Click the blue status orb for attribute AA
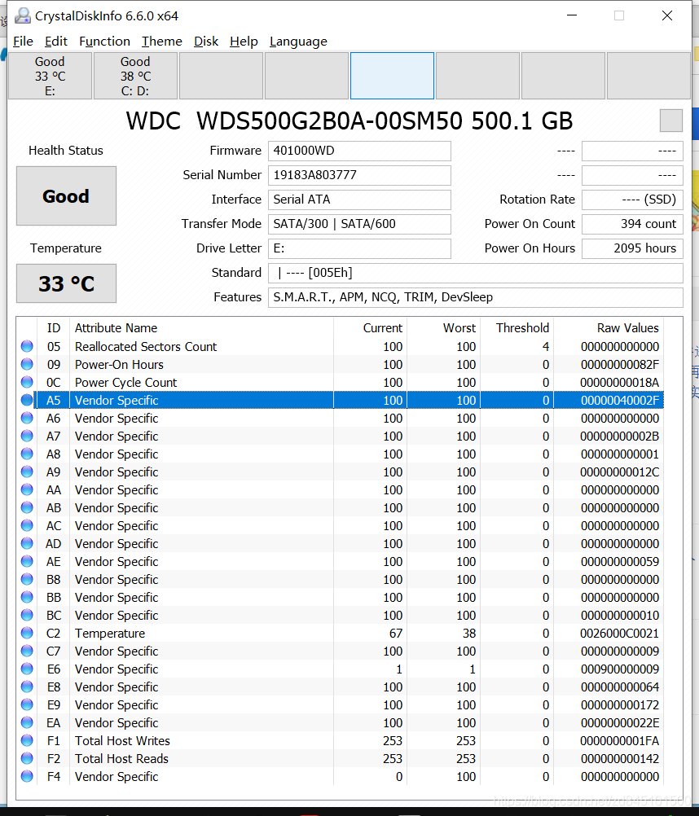 point(27,489)
